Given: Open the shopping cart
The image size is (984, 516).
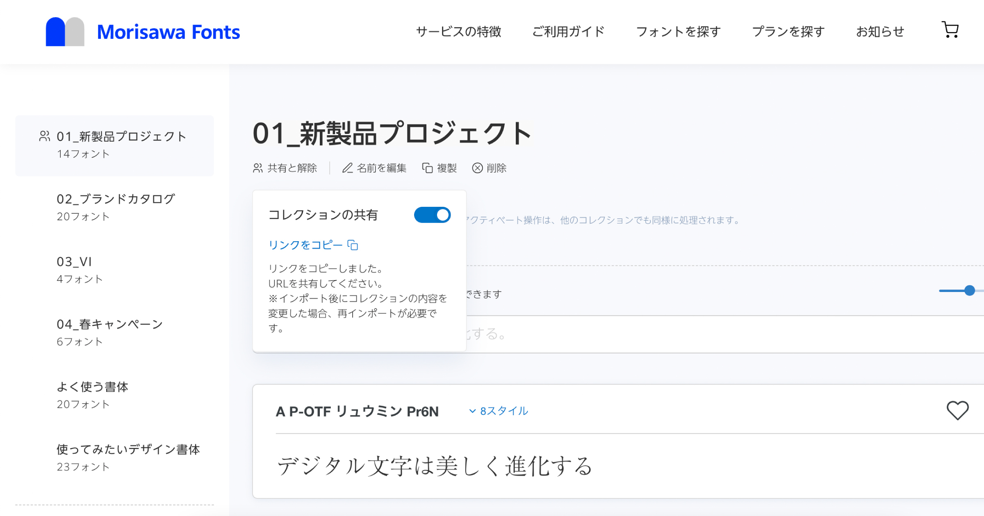Looking at the screenshot, I should [951, 30].
